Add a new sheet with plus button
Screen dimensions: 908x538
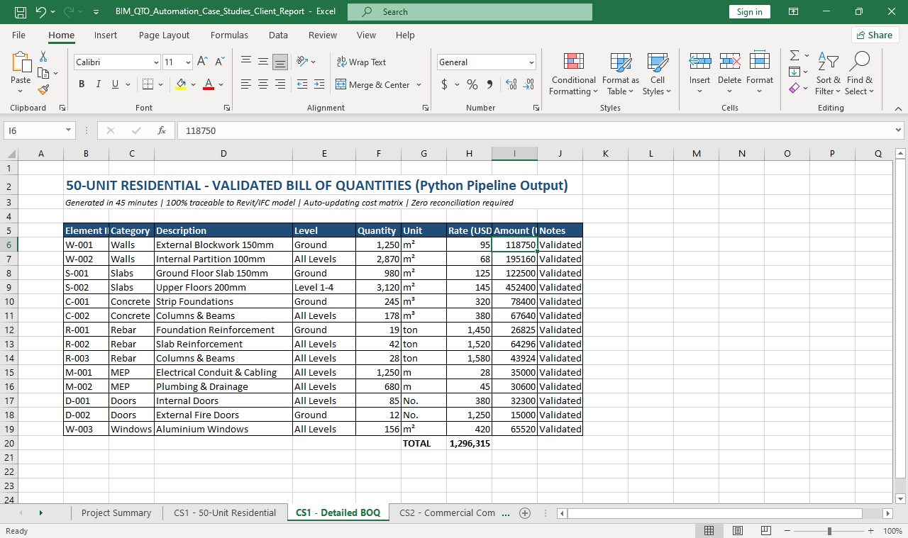525,512
